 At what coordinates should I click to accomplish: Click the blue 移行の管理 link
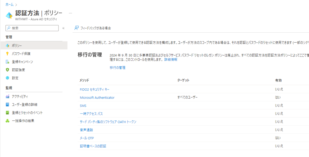click(117, 68)
